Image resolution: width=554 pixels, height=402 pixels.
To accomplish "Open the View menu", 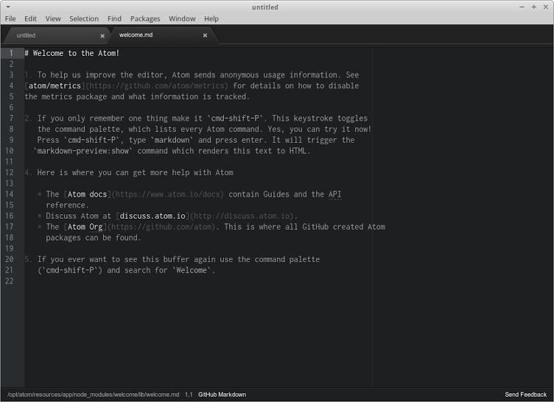I will [53, 18].
